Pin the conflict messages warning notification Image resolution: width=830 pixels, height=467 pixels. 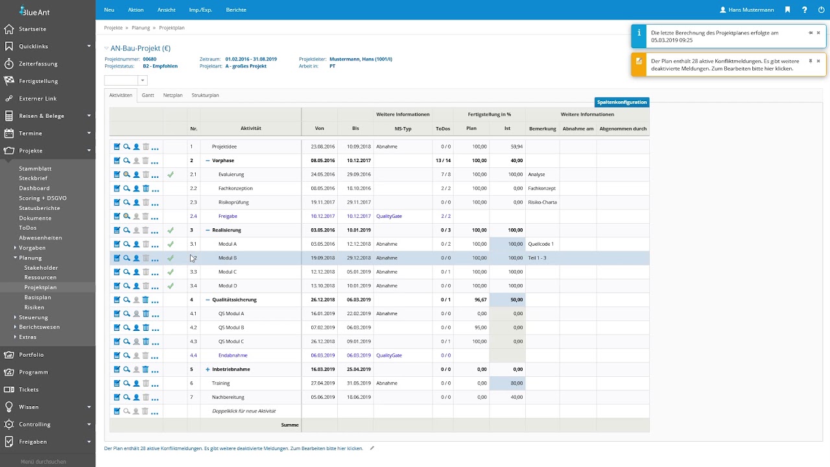click(810, 61)
